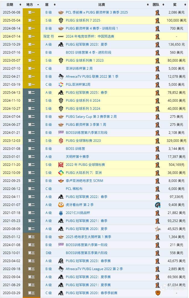Viewport: 189px width, 298px height.
Task: Click PCL logo beside PUBG 冠军联赛 2023:夏季
Action: click(61, 45)
